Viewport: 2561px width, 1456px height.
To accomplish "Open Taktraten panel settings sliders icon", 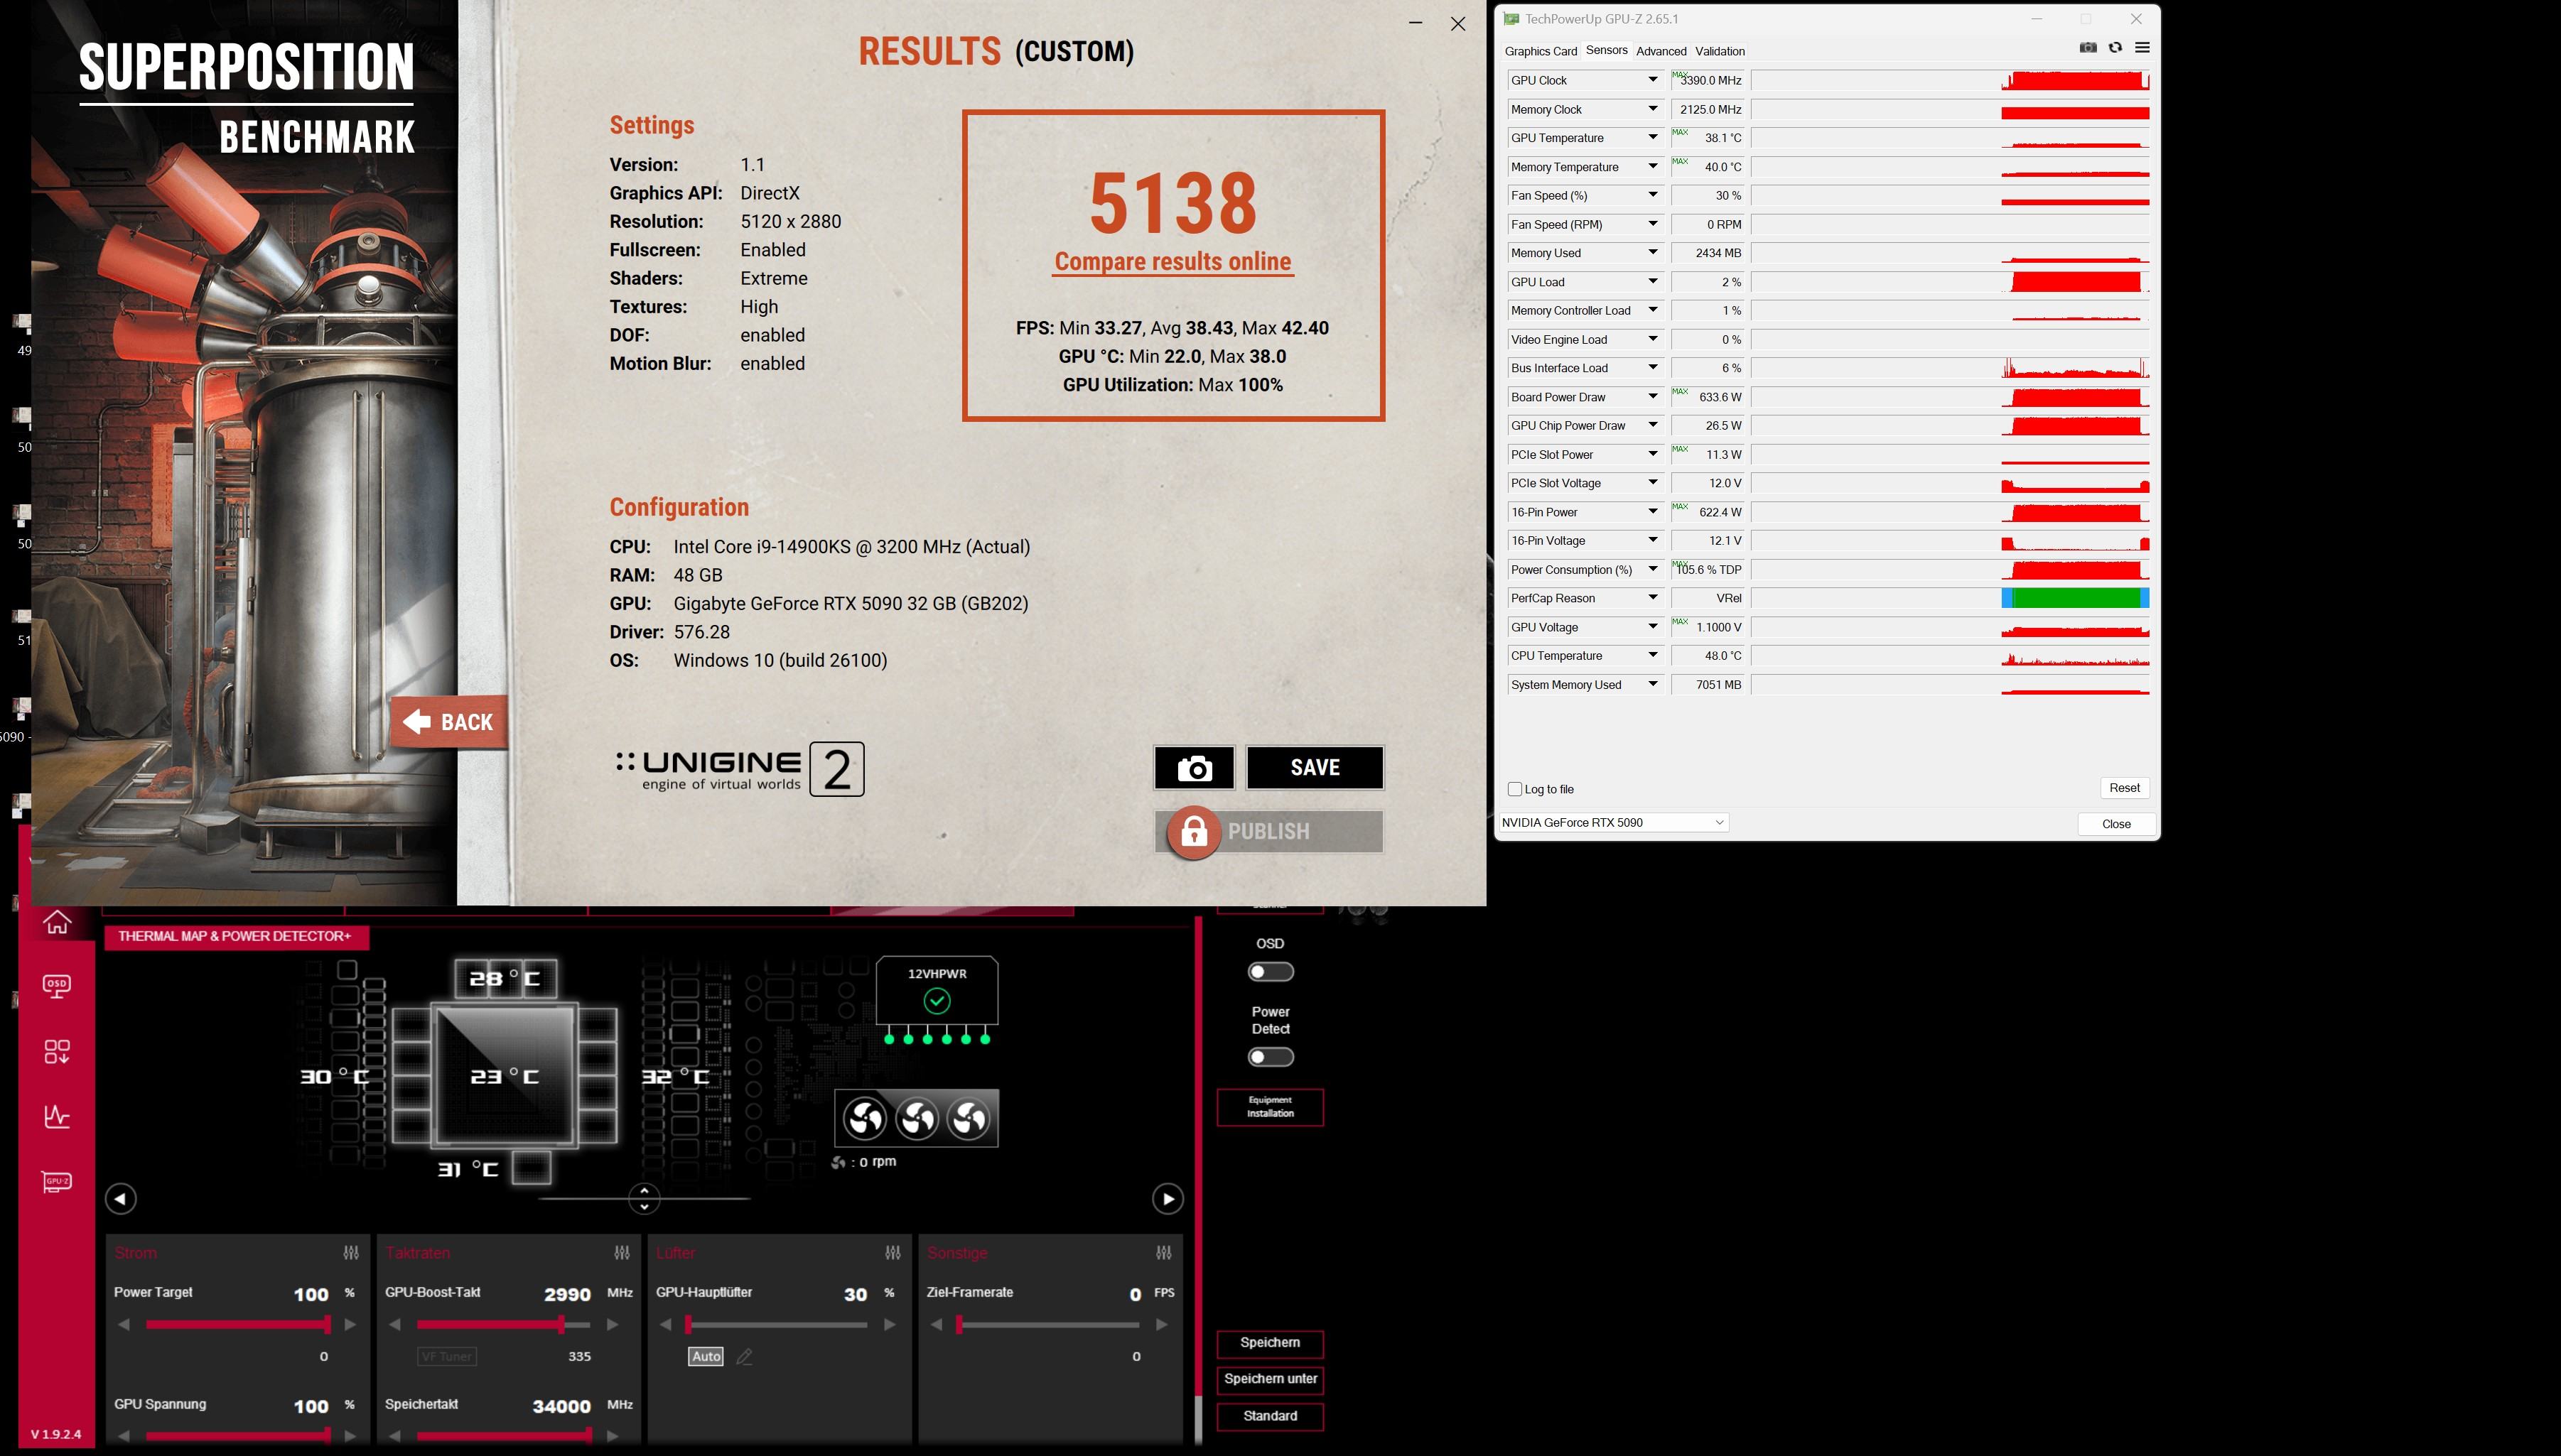I will (x=622, y=1253).
